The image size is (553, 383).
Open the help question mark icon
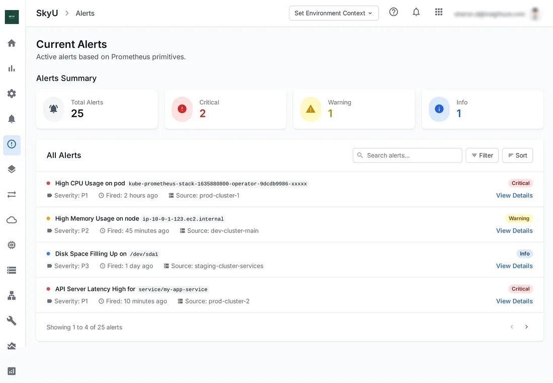click(x=394, y=12)
